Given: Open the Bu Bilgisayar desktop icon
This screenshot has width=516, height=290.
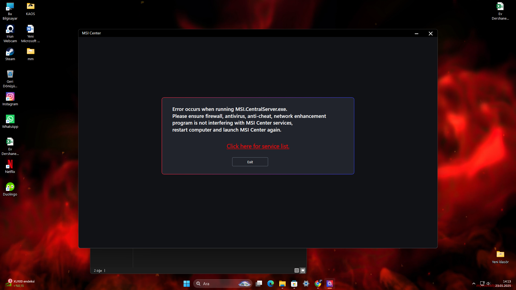Looking at the screenshot, I should click(x=10, y=11).
